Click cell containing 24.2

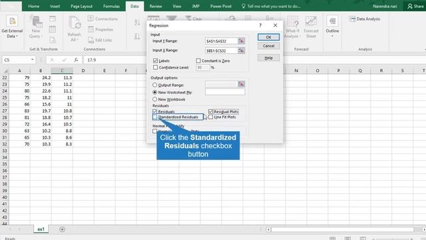coord(41,77)
